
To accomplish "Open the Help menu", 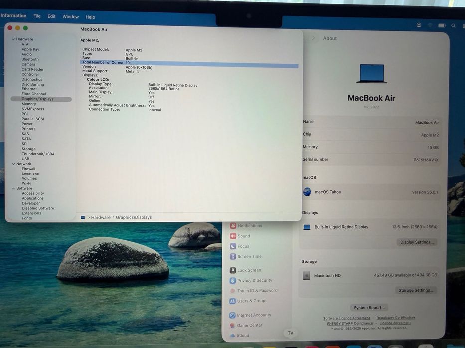I will (90, 17).
